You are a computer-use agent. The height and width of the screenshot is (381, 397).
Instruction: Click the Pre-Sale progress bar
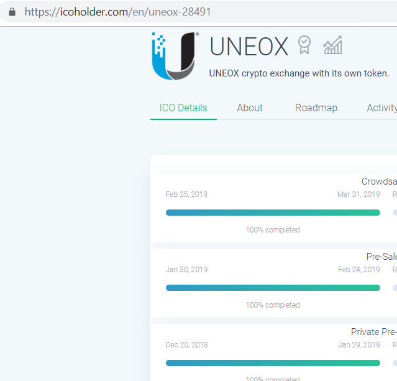[x=273, y=288]
